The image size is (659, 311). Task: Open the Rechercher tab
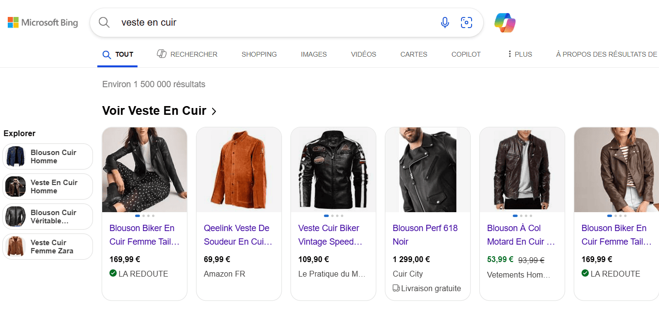[x=187, y=54]
